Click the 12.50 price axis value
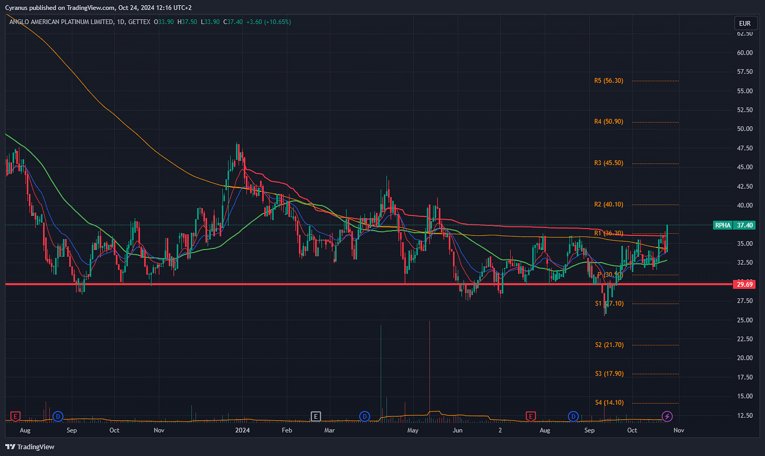This screenshot has width=765, height=456. pos(745,416)
